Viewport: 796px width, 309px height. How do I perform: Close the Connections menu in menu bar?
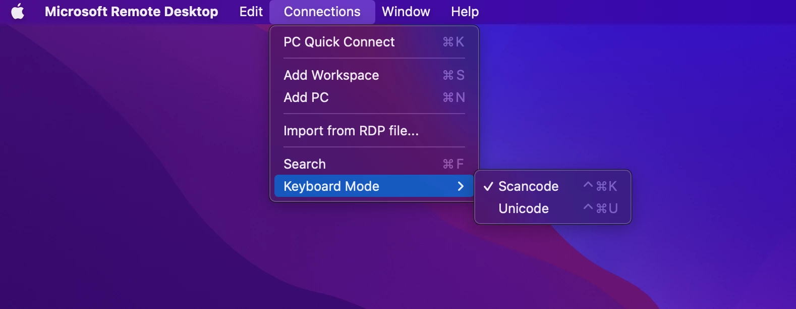(x=322, y=12)
